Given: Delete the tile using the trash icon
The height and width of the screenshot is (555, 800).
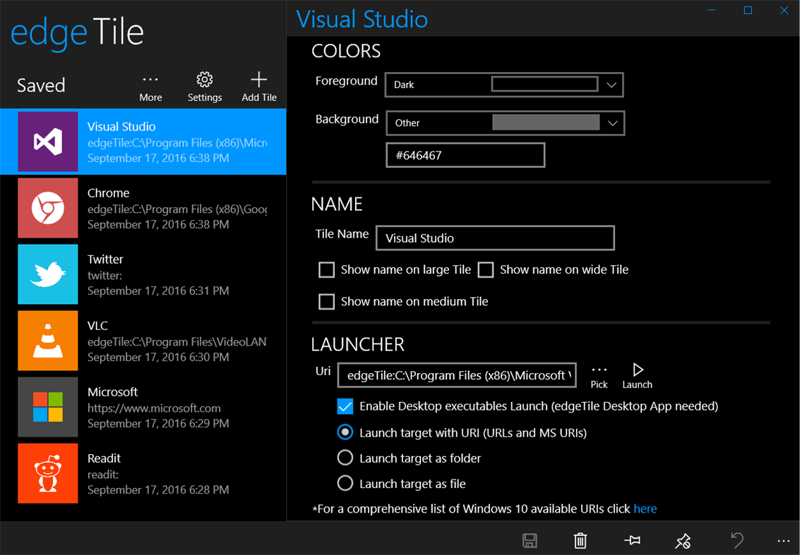Looking at the screenshot, I should 580,540.
